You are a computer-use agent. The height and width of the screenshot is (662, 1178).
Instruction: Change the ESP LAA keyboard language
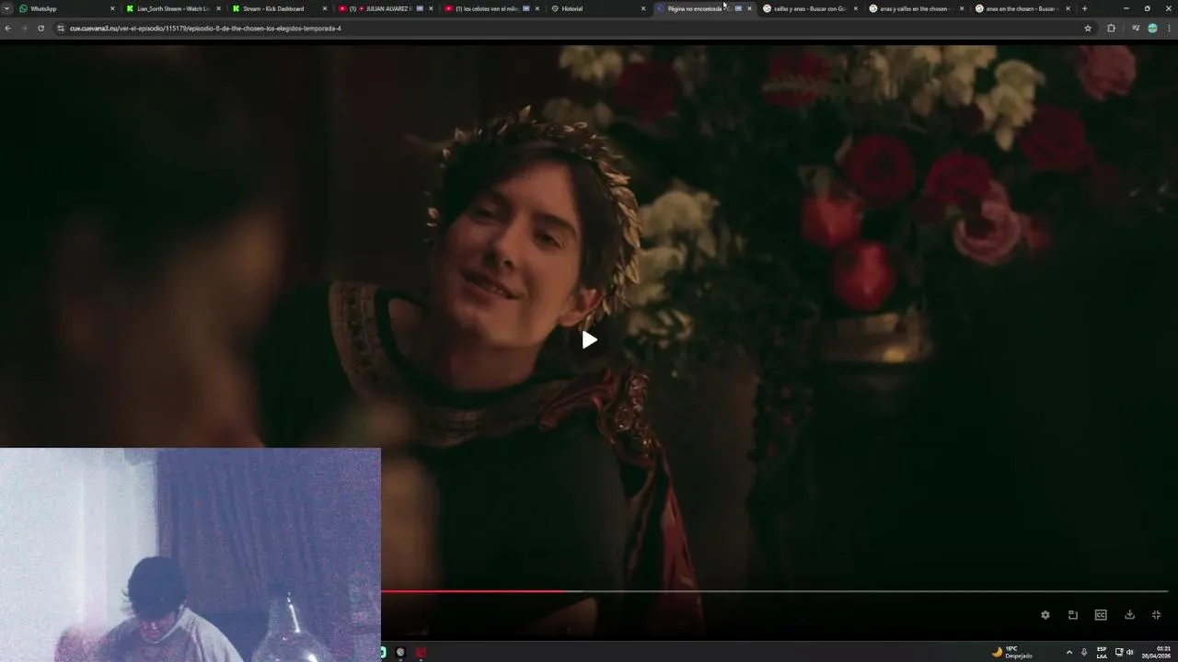(x=1102, y=652)
